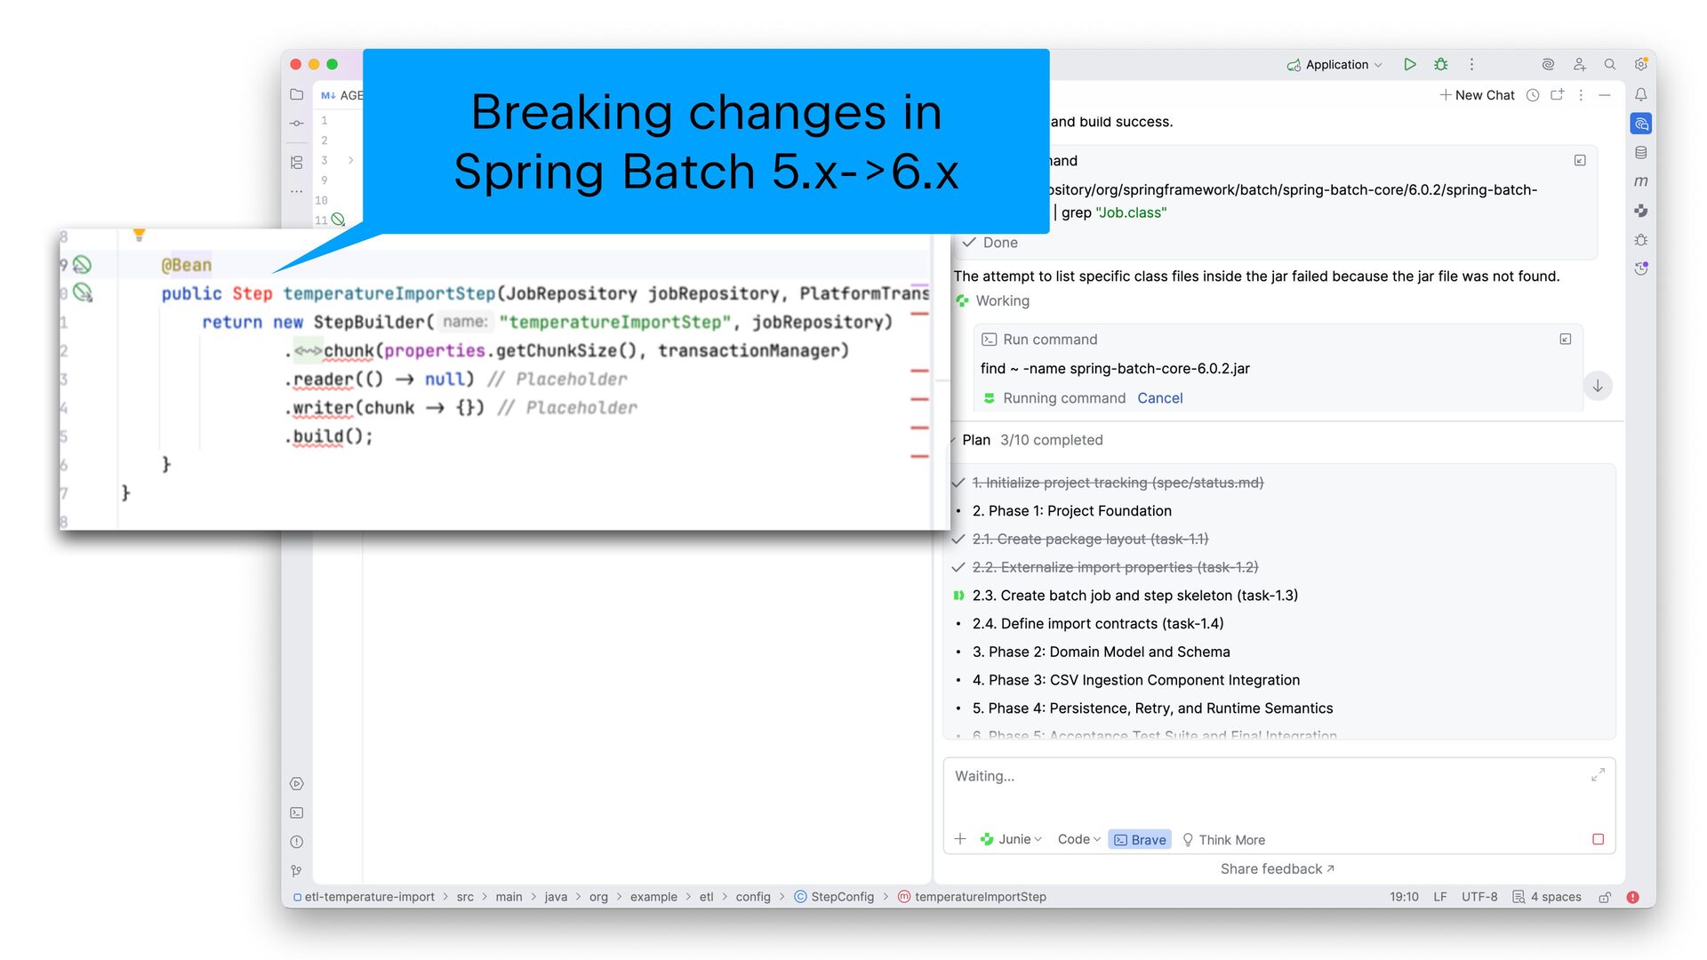Start debugging with the green bug icon

[x=1440, y=64]
